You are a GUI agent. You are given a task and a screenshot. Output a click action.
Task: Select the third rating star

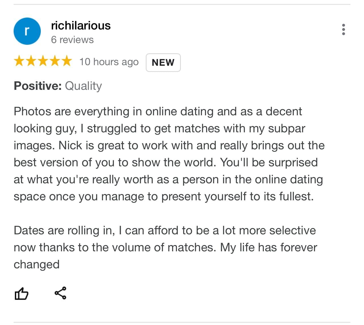pyautogui.click(x=43, y=61)
